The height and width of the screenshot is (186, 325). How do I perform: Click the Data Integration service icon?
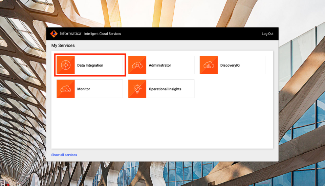65,65
